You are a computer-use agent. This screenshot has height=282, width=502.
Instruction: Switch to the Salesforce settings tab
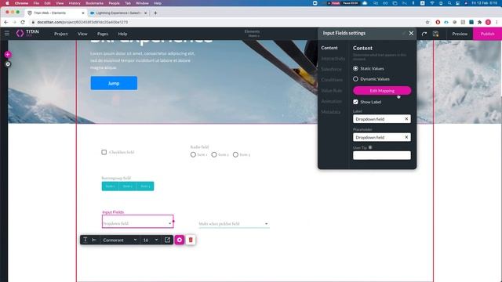331,69
